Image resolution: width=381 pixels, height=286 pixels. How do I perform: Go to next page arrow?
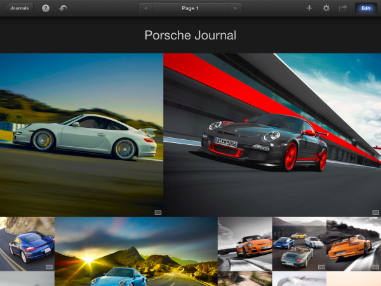coord(235,8)
